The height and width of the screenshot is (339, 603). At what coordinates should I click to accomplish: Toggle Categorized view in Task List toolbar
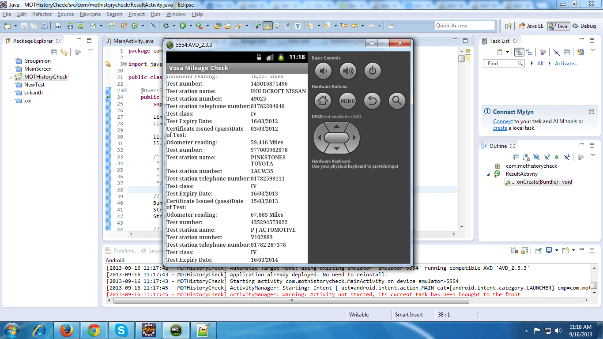(x=519, y=52)
